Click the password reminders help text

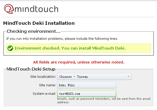[x=104, y=100]
